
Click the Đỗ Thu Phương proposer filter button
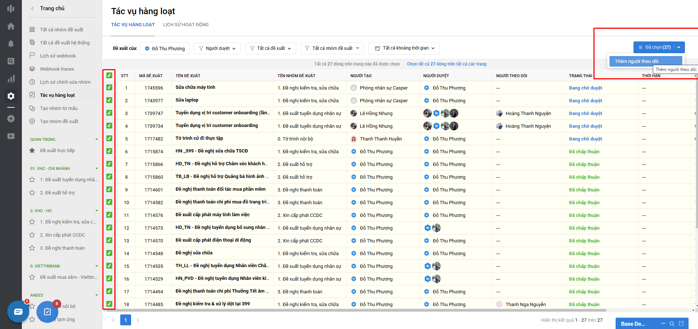[165, 48]
